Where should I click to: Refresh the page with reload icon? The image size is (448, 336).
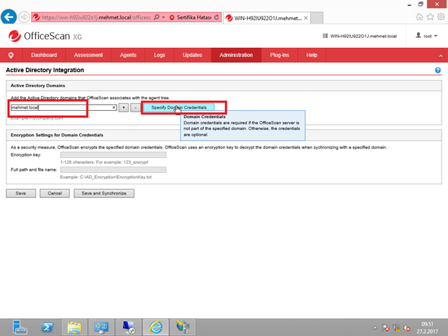point(216,17)
